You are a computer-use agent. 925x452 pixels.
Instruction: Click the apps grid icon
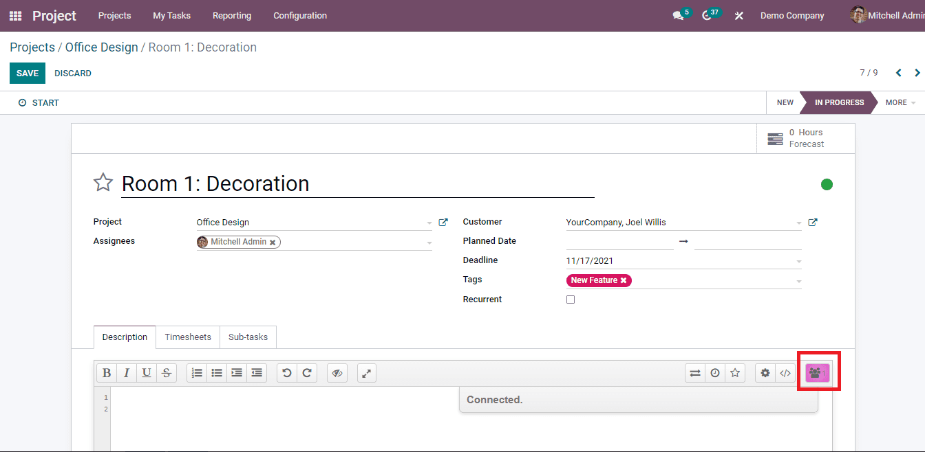(x=14, y=15)
